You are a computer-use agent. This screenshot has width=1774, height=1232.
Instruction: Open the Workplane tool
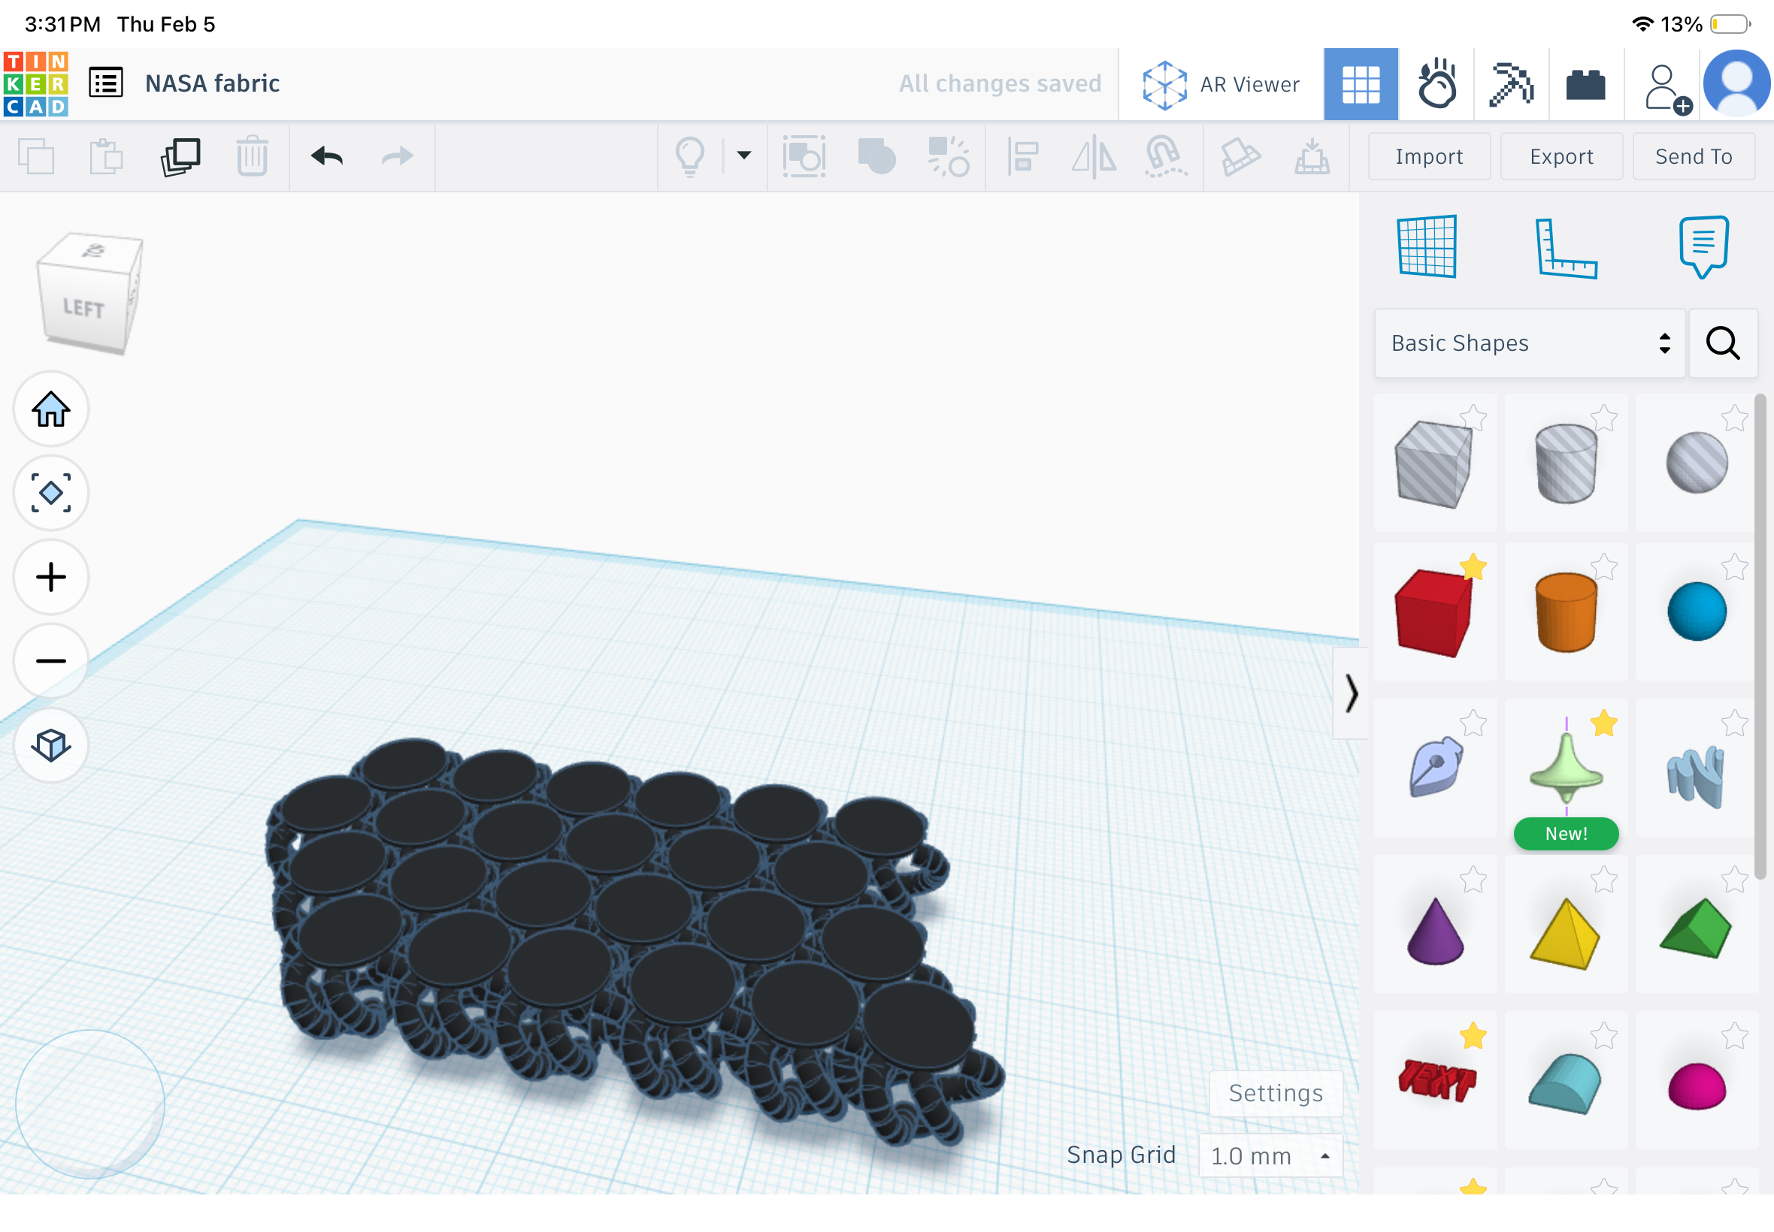click(1427, 246)
